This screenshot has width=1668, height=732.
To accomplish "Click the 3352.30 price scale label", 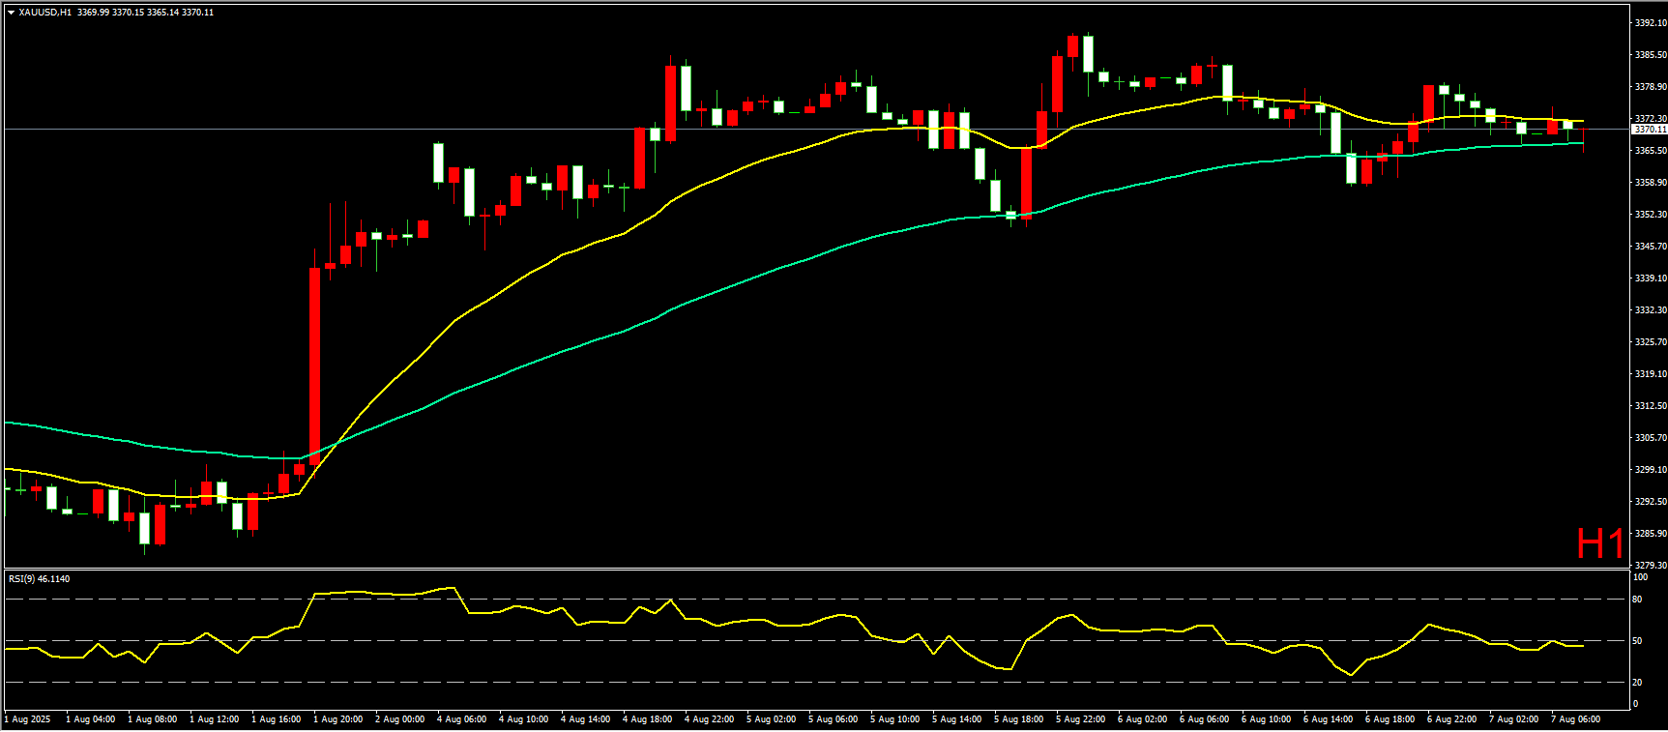I will pos(1651,215).
